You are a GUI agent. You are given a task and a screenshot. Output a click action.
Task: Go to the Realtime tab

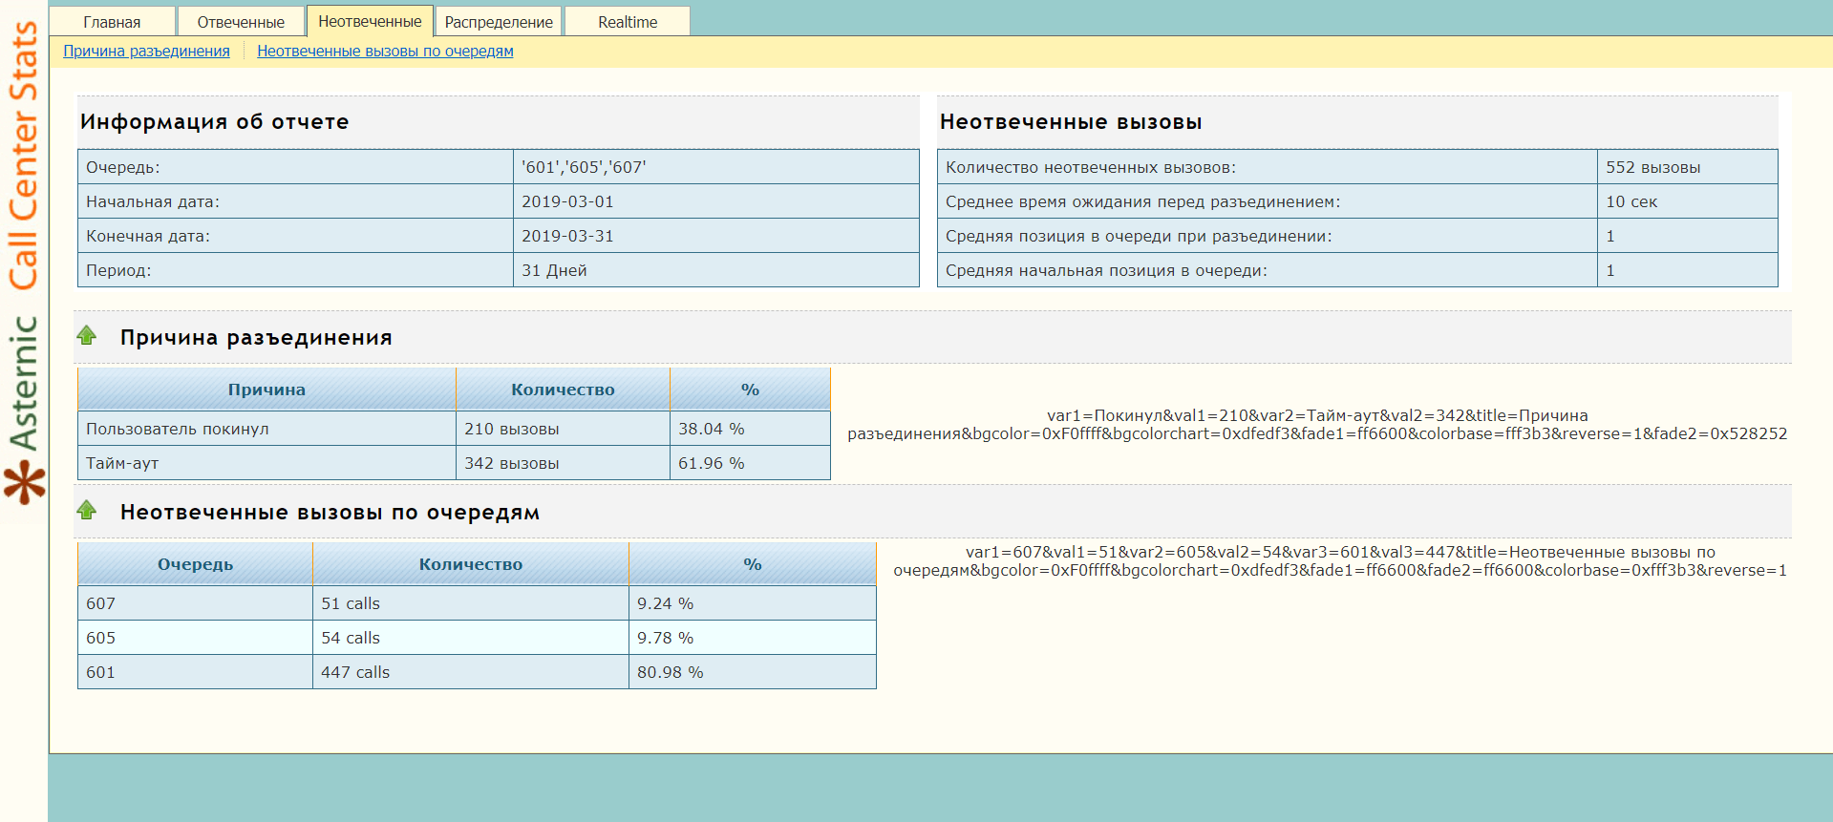point(628,22)
